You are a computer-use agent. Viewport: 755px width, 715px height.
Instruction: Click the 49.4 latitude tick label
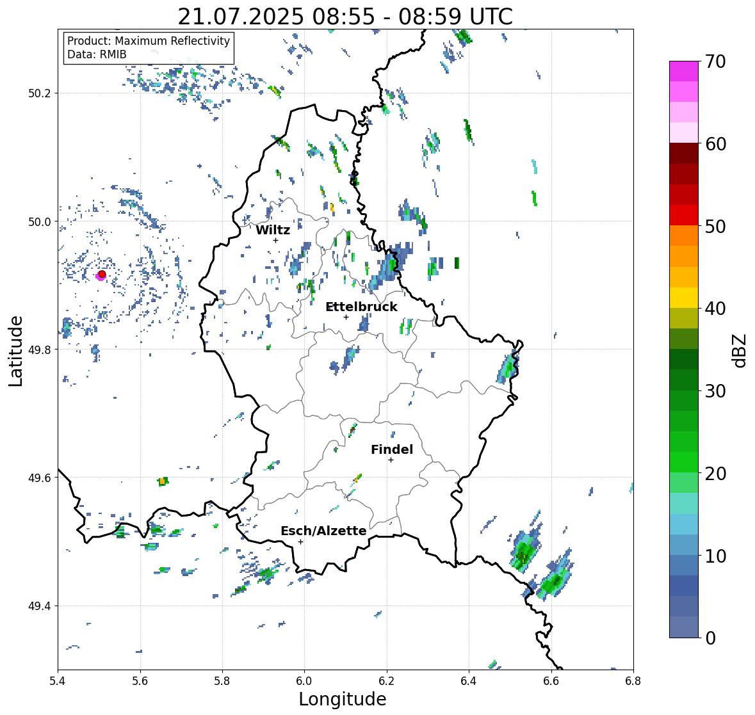click(40, 606)
